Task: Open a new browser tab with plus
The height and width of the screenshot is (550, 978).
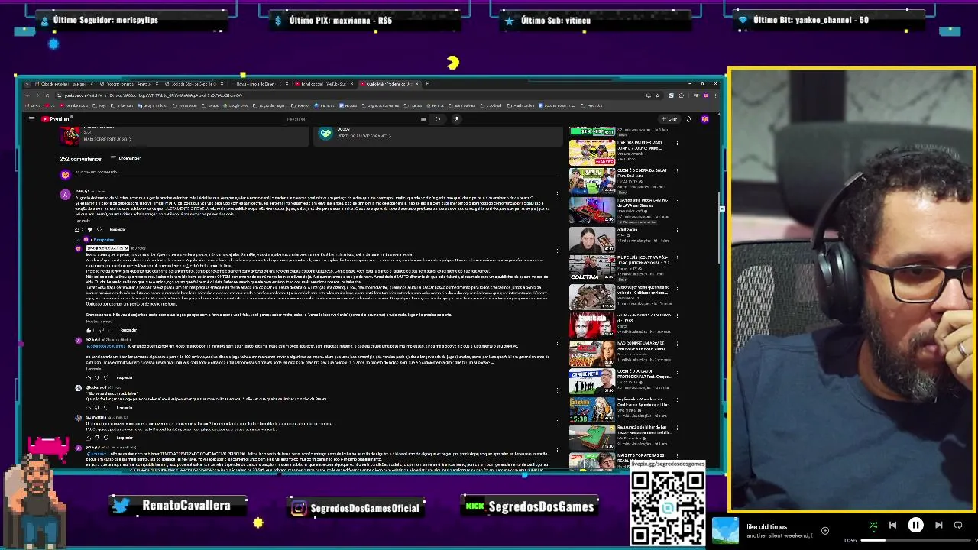Action: tap(427, 83)
